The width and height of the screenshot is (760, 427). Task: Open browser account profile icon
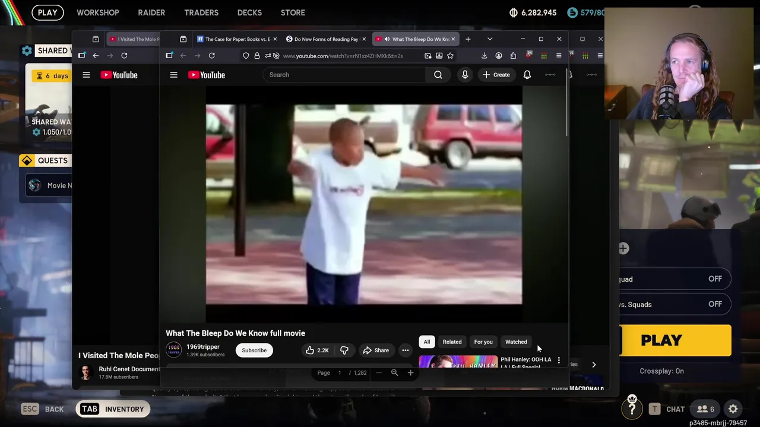pyautogui.click(x=499, y=56)
